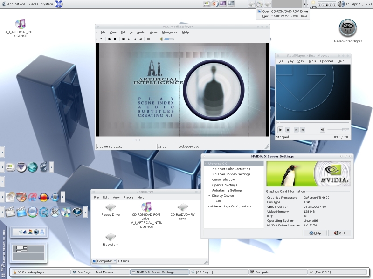
Task: Open the VLC playlist icon
Action: pyautogui.click(x=149, y=39)
